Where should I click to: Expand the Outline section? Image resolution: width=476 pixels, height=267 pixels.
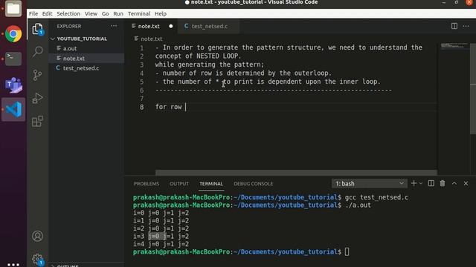(68, 266)
